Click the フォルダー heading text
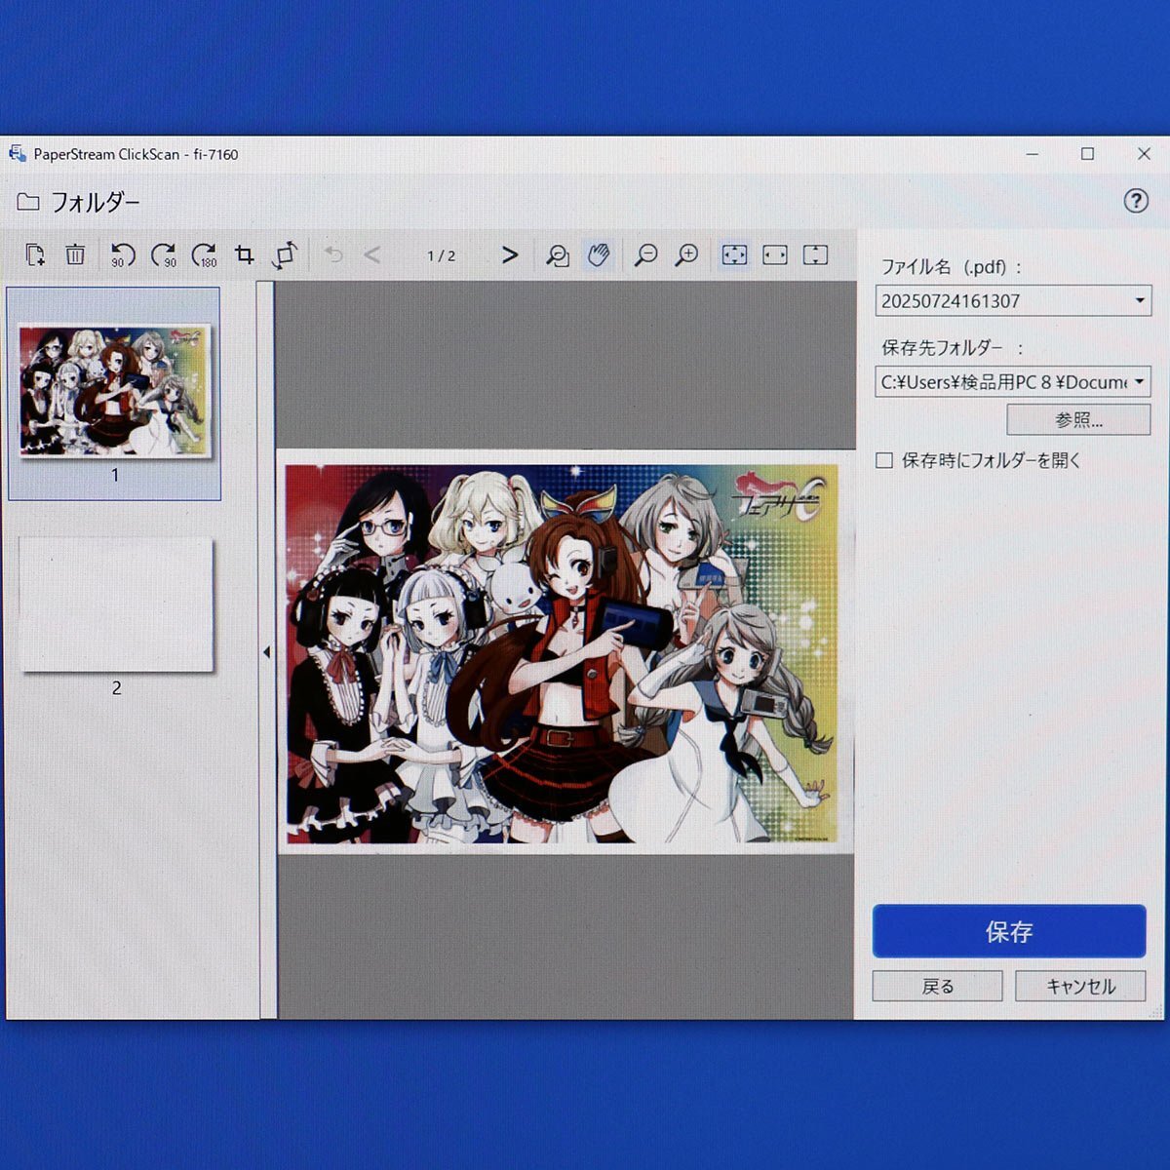Screen dimensions: 1170x1170 [x=96, y=203]
